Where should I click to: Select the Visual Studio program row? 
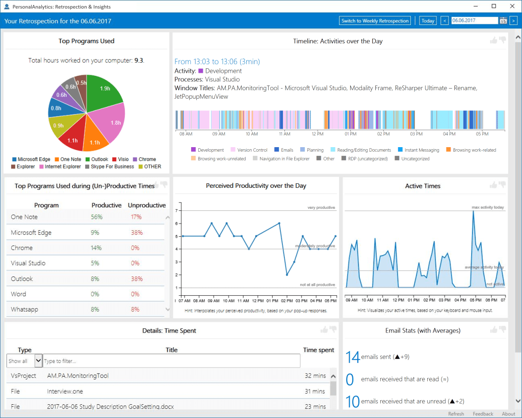pos(85,263)
